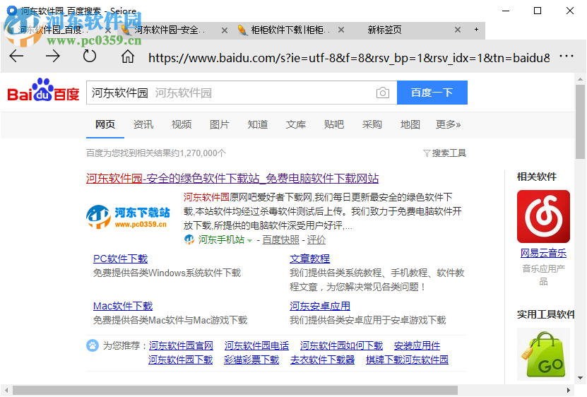
Task: Click the vertical scrollbar thumb
Action: (x=580, y=122)
